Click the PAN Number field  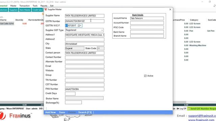[85, 89]
